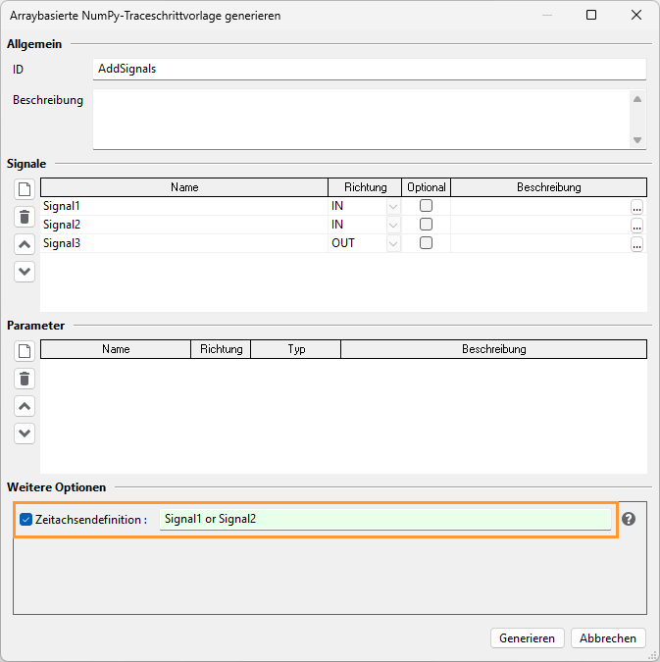660x662 pixels.
Task: Click the ID field containing AddSignals
Action: click(x=370, y=69)
